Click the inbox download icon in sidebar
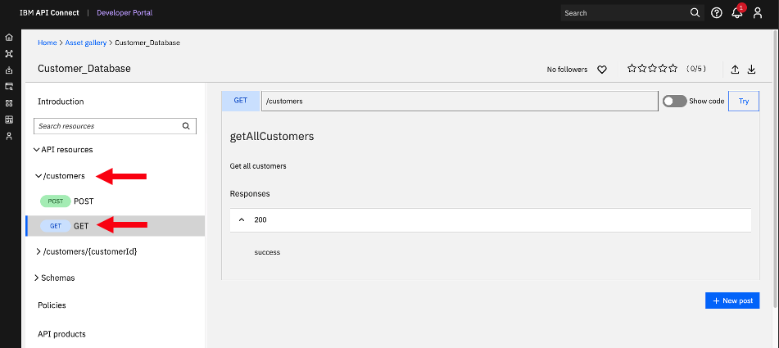Viewport: 779px width, 348px height. pos(9,70)
